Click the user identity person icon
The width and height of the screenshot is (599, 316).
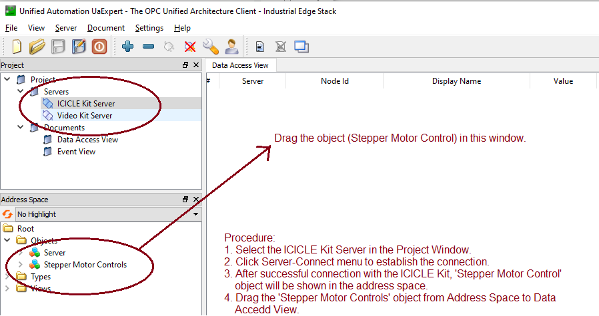pyautogui.click(x=231, y=47)
